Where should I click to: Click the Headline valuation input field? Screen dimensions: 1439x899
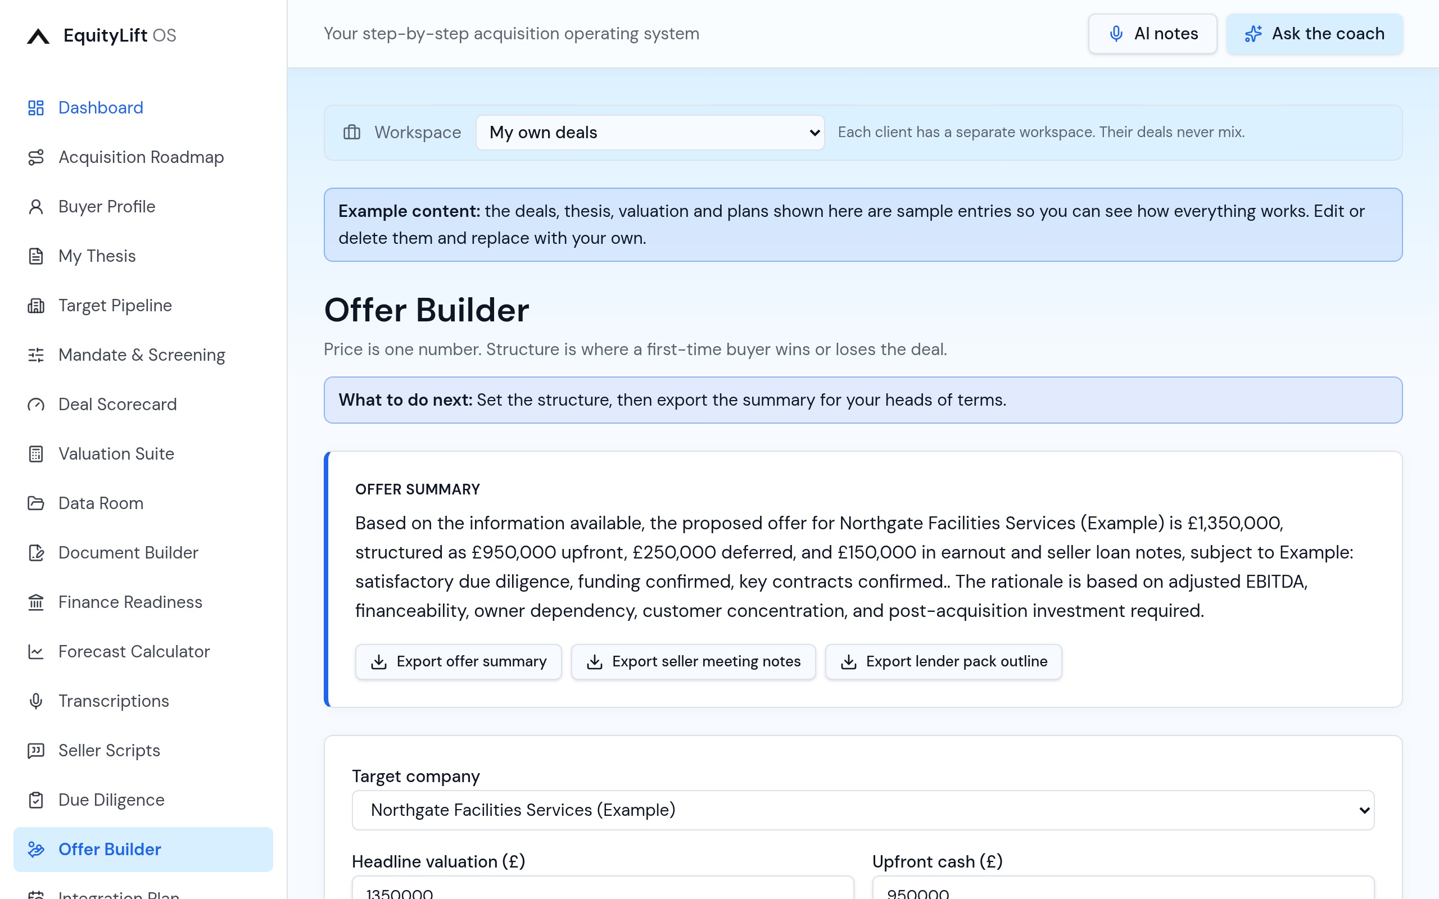coord(603,888)
